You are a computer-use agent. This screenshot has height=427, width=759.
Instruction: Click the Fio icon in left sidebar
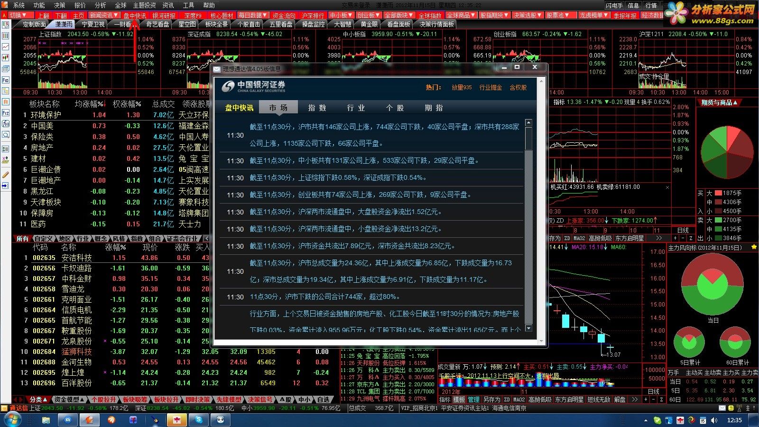click(x=6, y=80)
